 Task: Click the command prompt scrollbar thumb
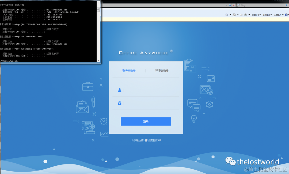[x=98, y=9]
